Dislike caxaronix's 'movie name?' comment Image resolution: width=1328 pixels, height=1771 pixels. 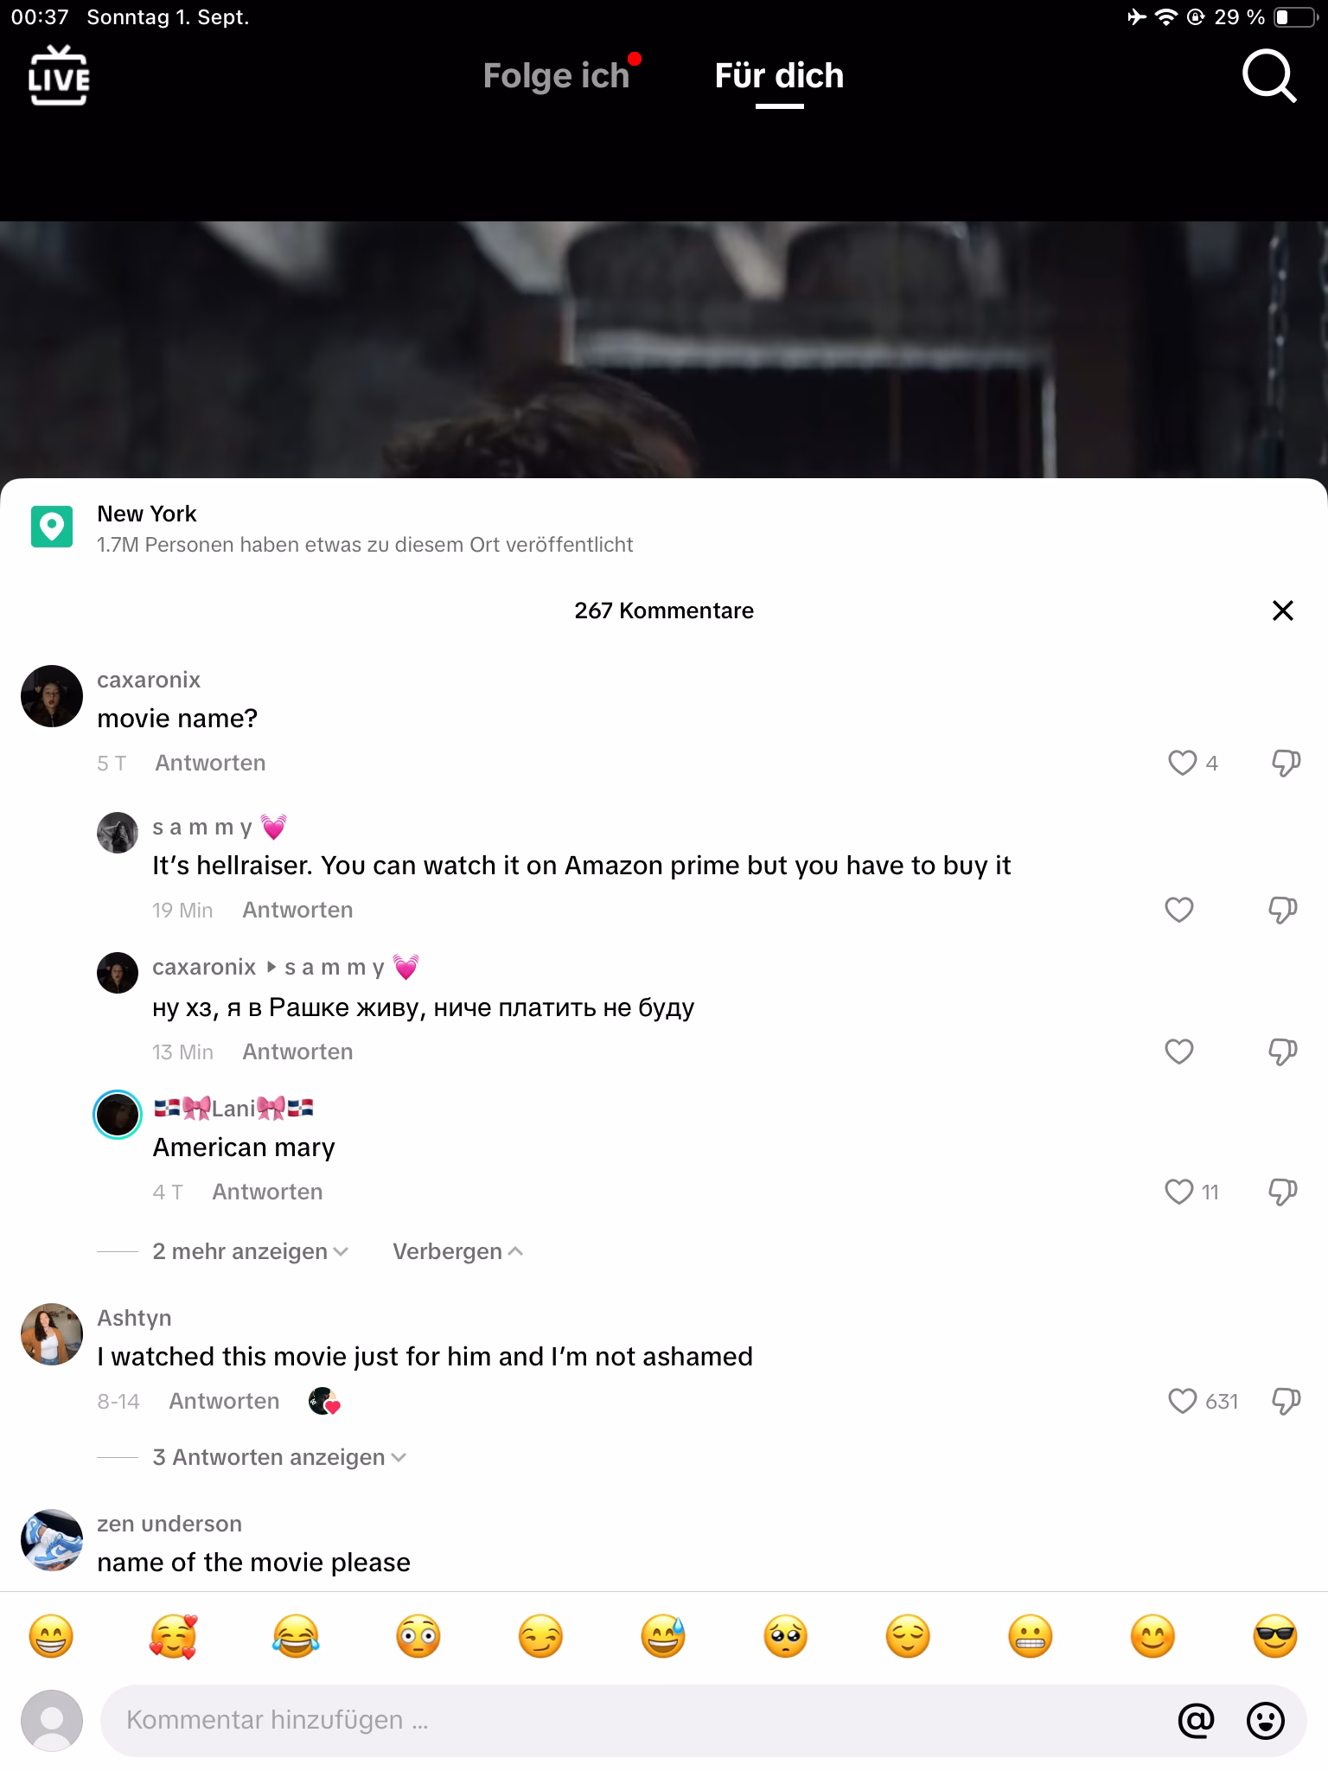[x=1286, y=763]
